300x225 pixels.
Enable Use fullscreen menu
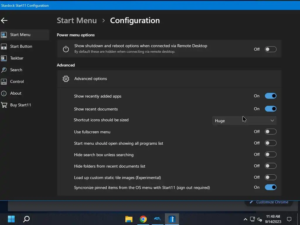click(270, 132)
